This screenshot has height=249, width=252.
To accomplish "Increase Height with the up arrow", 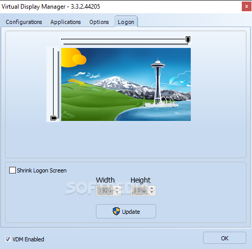I will click(x=152, y=188).
